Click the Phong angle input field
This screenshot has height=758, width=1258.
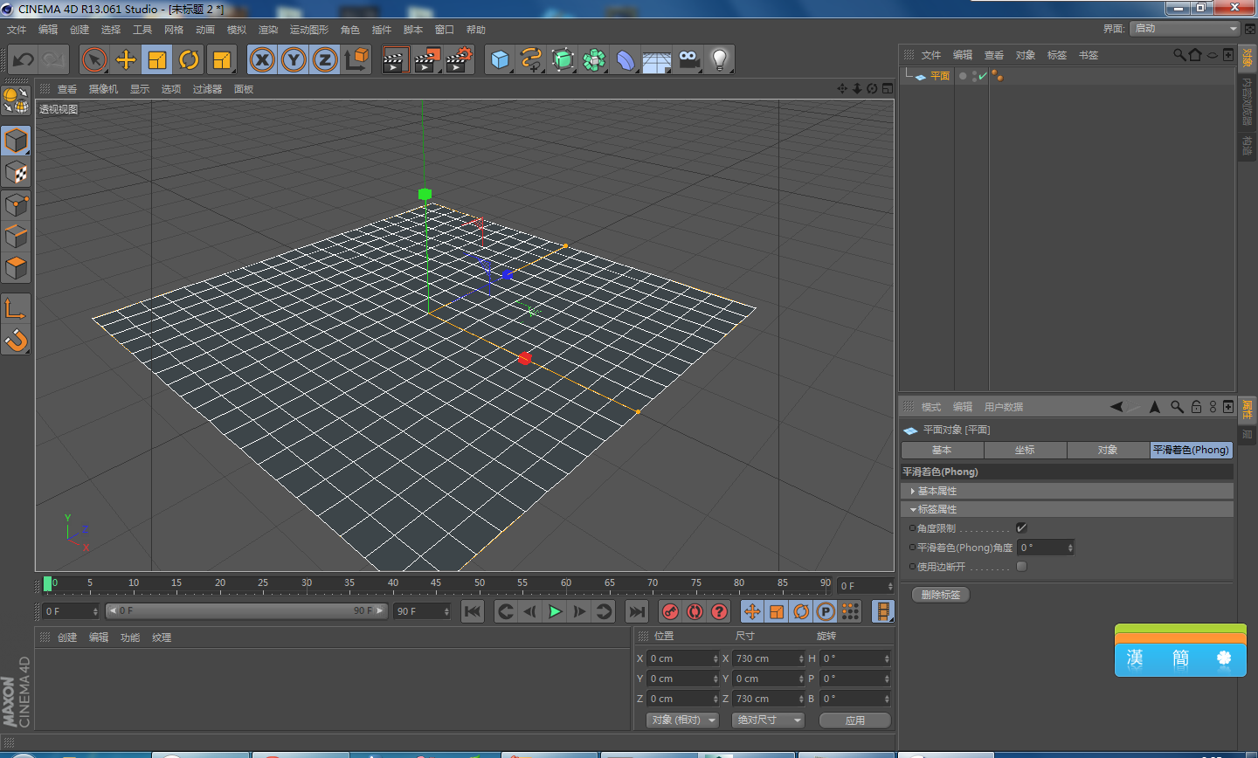pyautogui.click(x=1045, y=548)
